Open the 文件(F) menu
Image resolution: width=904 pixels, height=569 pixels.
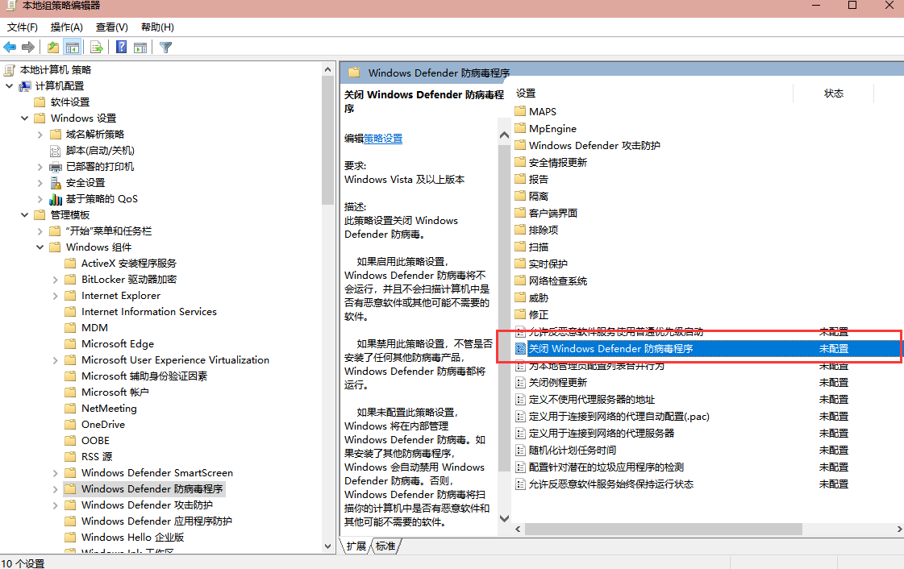(x=23, y=27)
